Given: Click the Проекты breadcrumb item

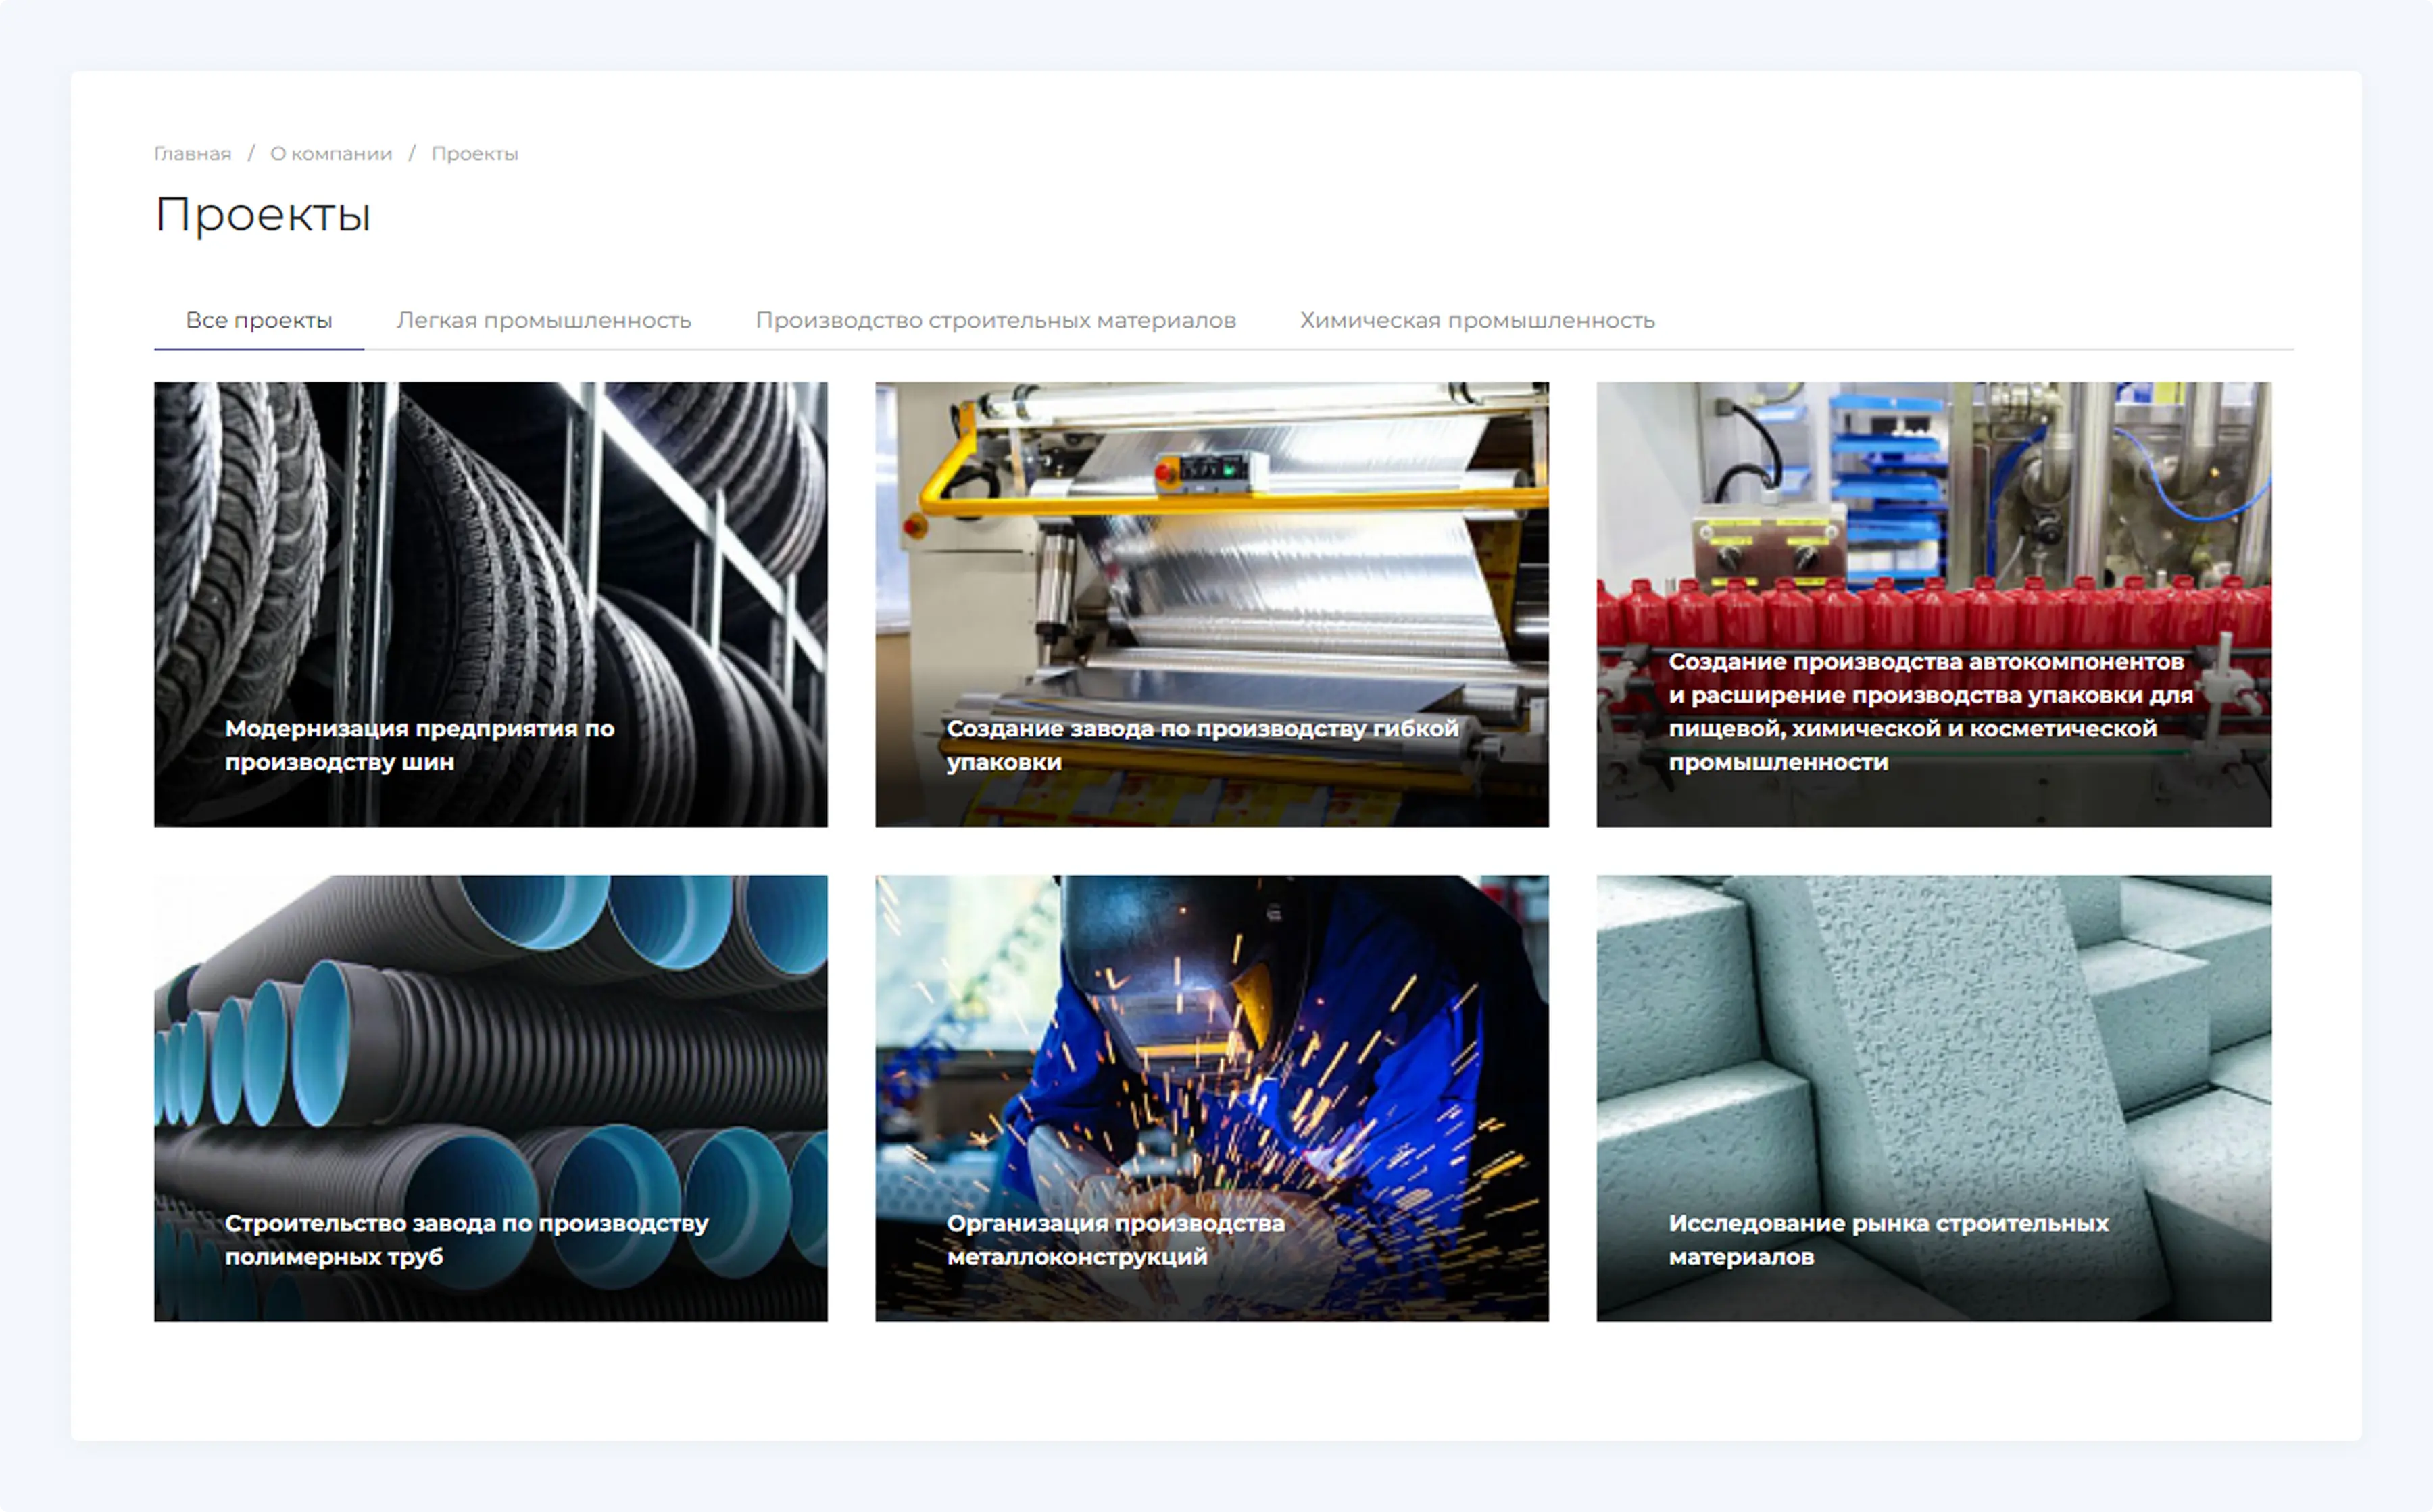Looking at the screenshot, I should (474, 154).
